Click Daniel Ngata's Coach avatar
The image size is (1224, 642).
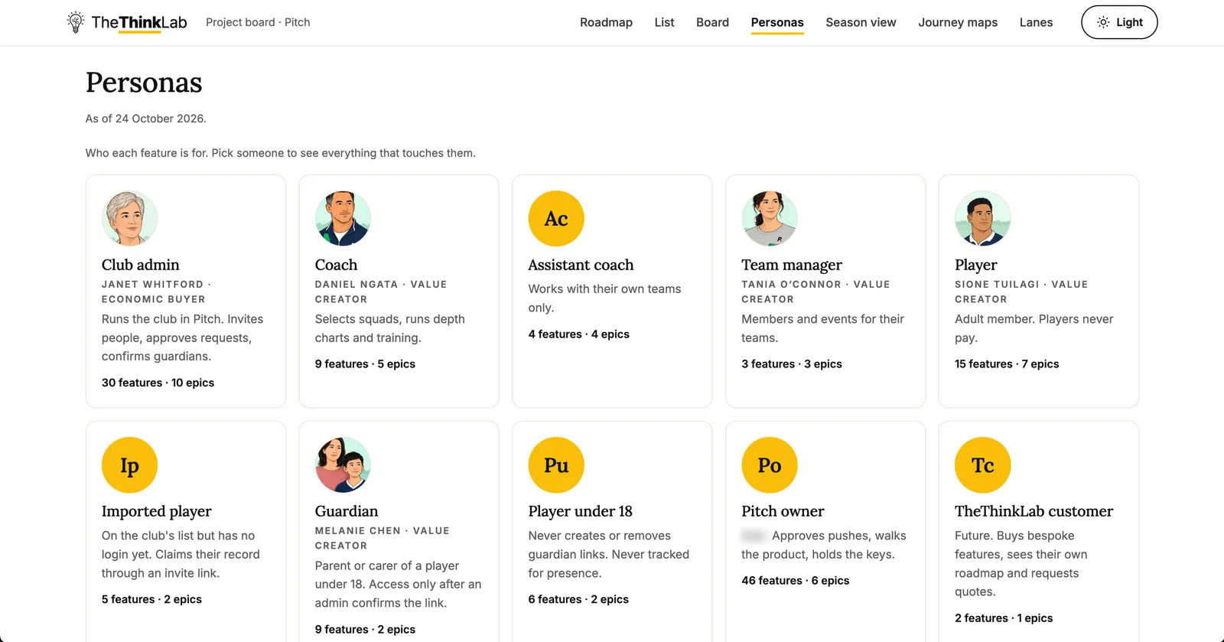(343, 218)
